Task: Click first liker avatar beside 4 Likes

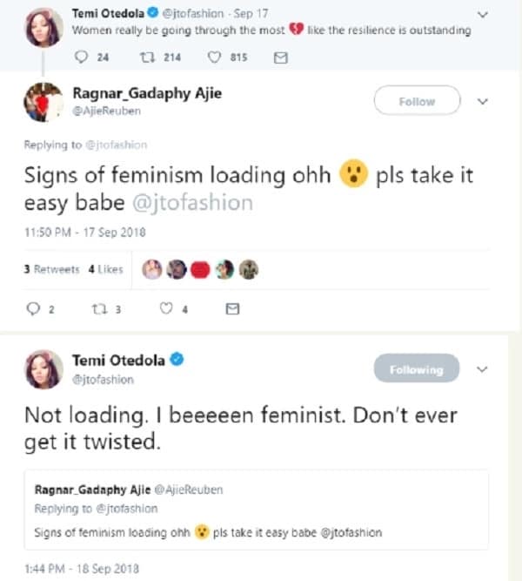Action: [152, 269]
